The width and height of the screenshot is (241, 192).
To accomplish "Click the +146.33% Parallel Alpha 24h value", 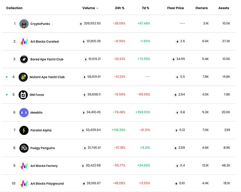I will 118,130.
